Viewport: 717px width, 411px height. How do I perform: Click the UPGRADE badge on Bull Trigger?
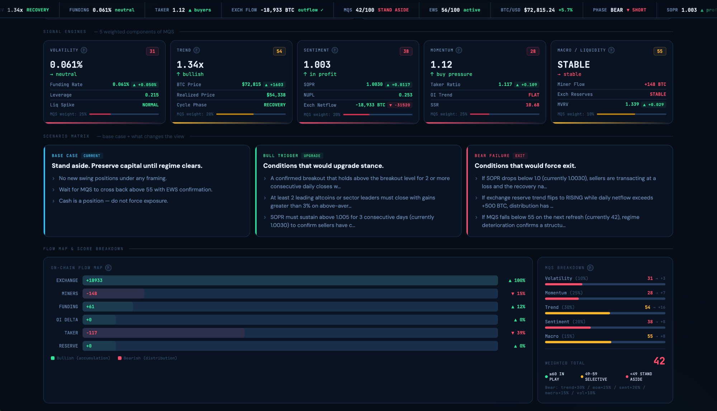[312, 155]
